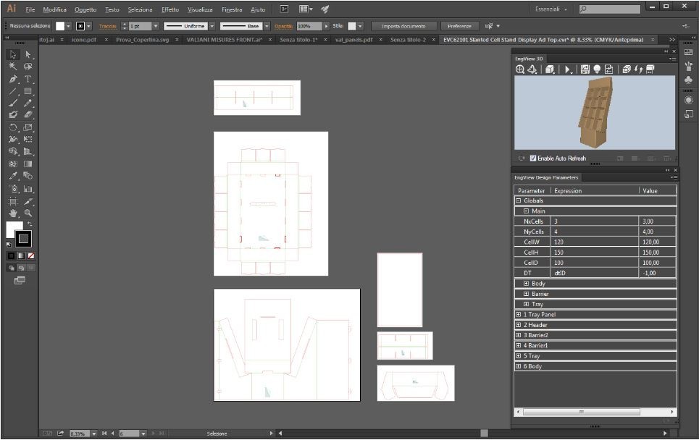Switch to the val_panels.pdf tab
Image resolution: width=699 pixels, height=440 pixels.
tap(353, 40)
